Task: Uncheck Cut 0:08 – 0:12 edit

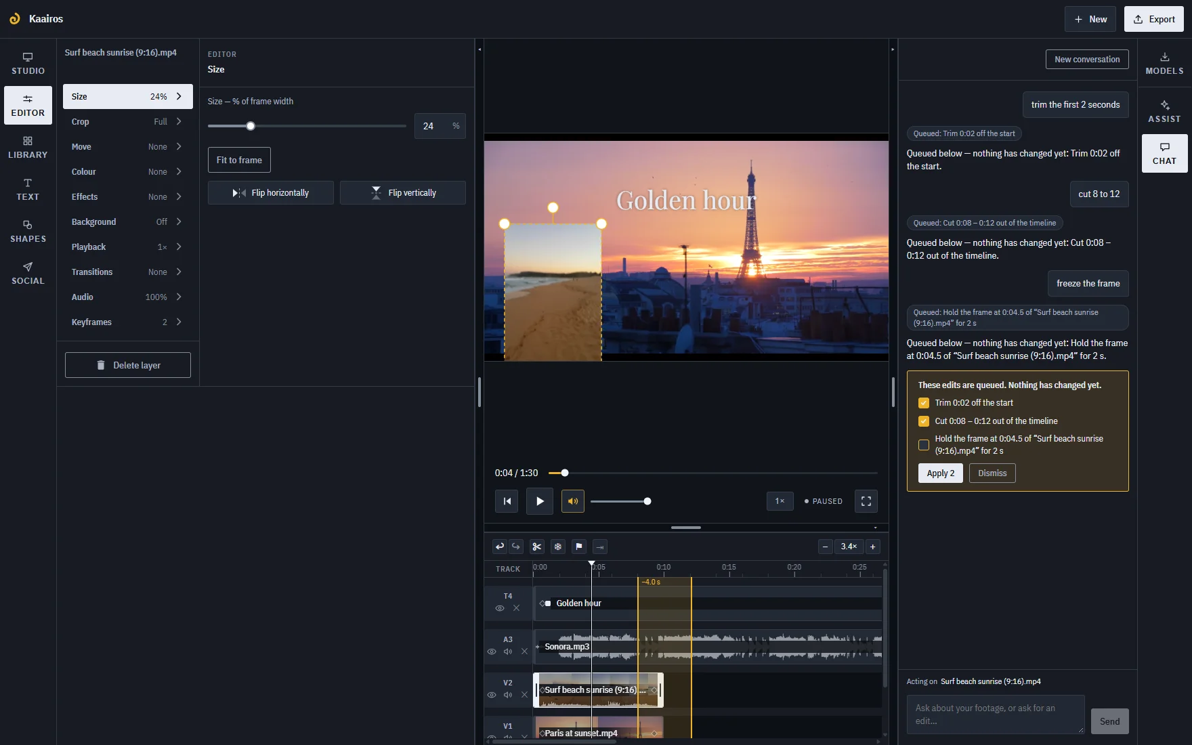Action: click(x=924, y=421)
